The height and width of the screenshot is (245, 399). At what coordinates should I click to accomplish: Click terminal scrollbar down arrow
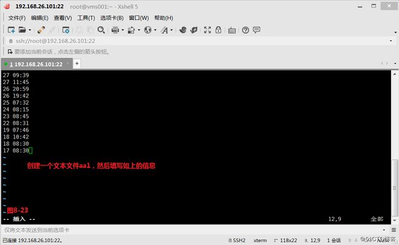pyautogui.click(x=395, y=221)
